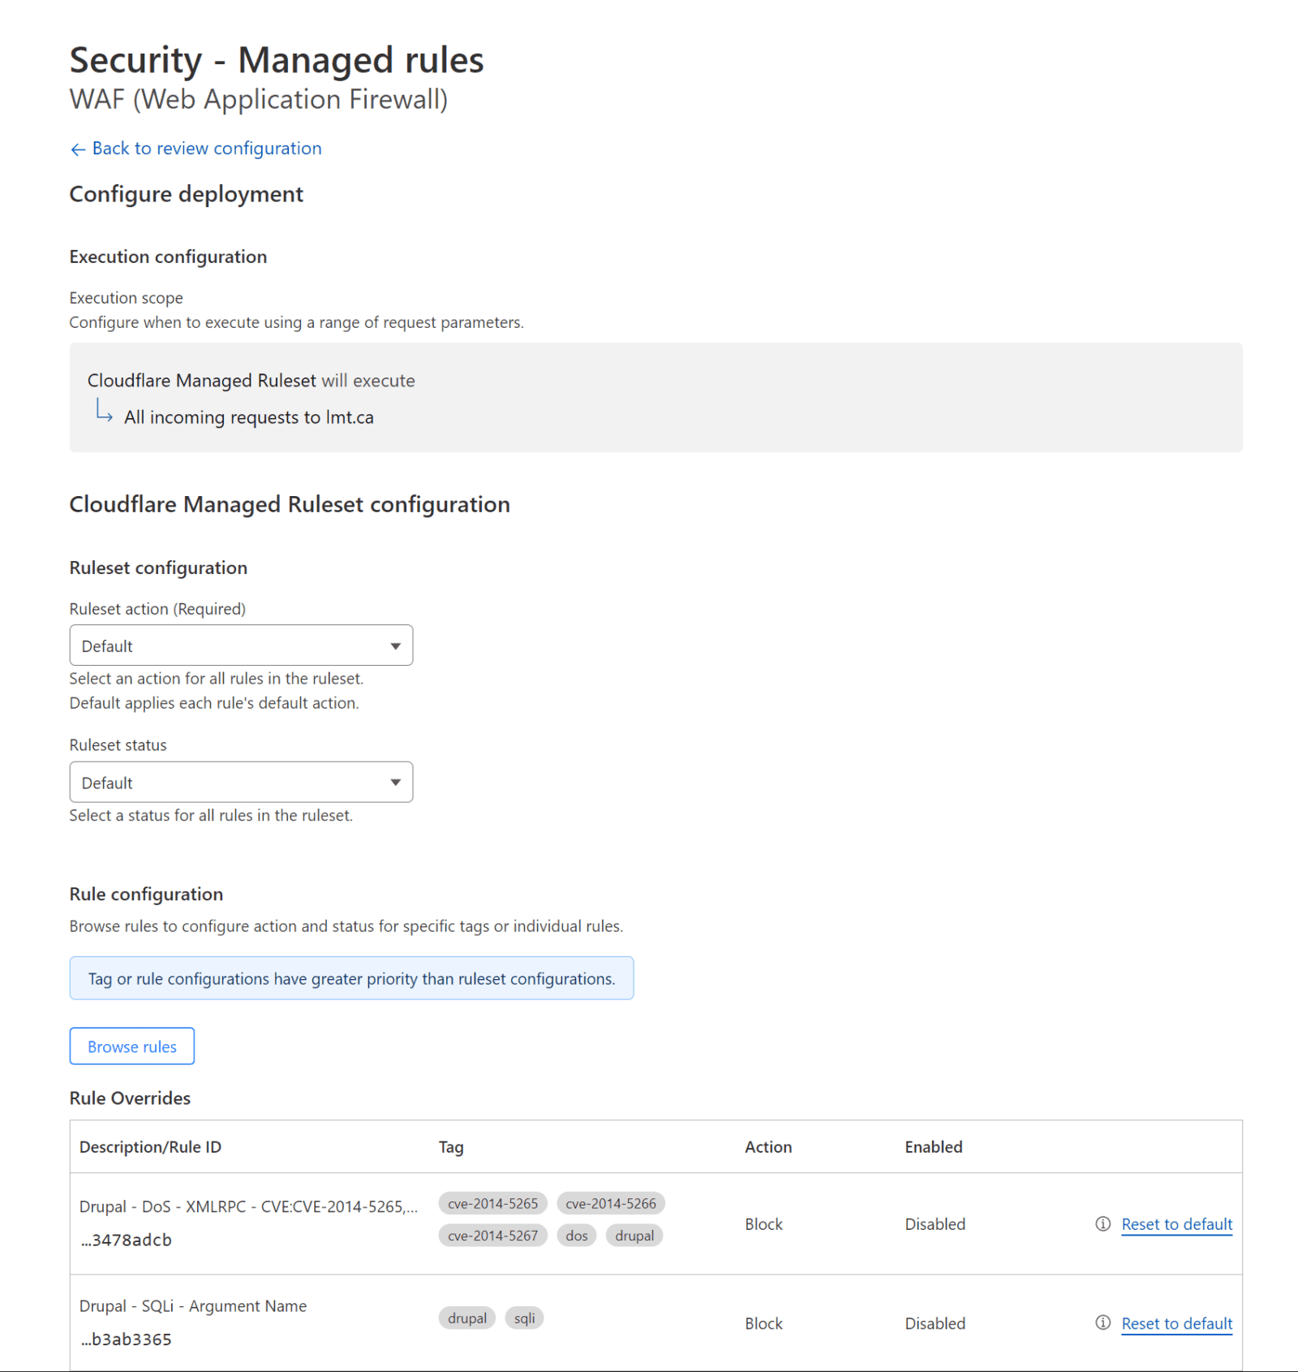This screenshot has height=1372, width=1298.
Task: Reset the Drupal SQLi rule to default
Action: tap(1176, 1323)
